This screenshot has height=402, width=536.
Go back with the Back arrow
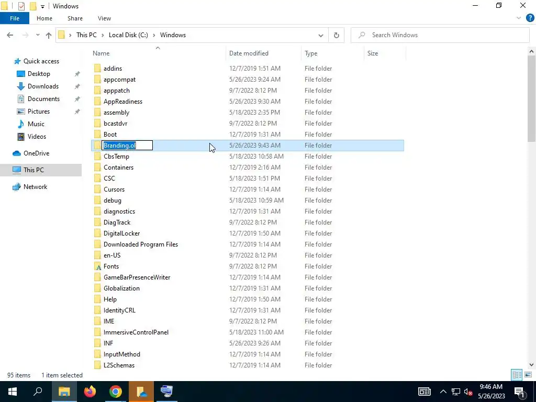click(10, 35)
